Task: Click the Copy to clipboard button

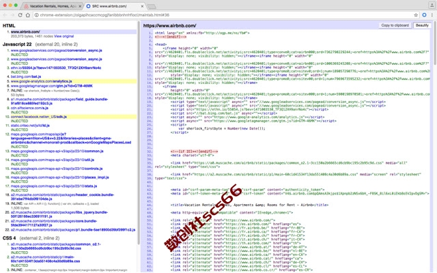Action: 395,25
